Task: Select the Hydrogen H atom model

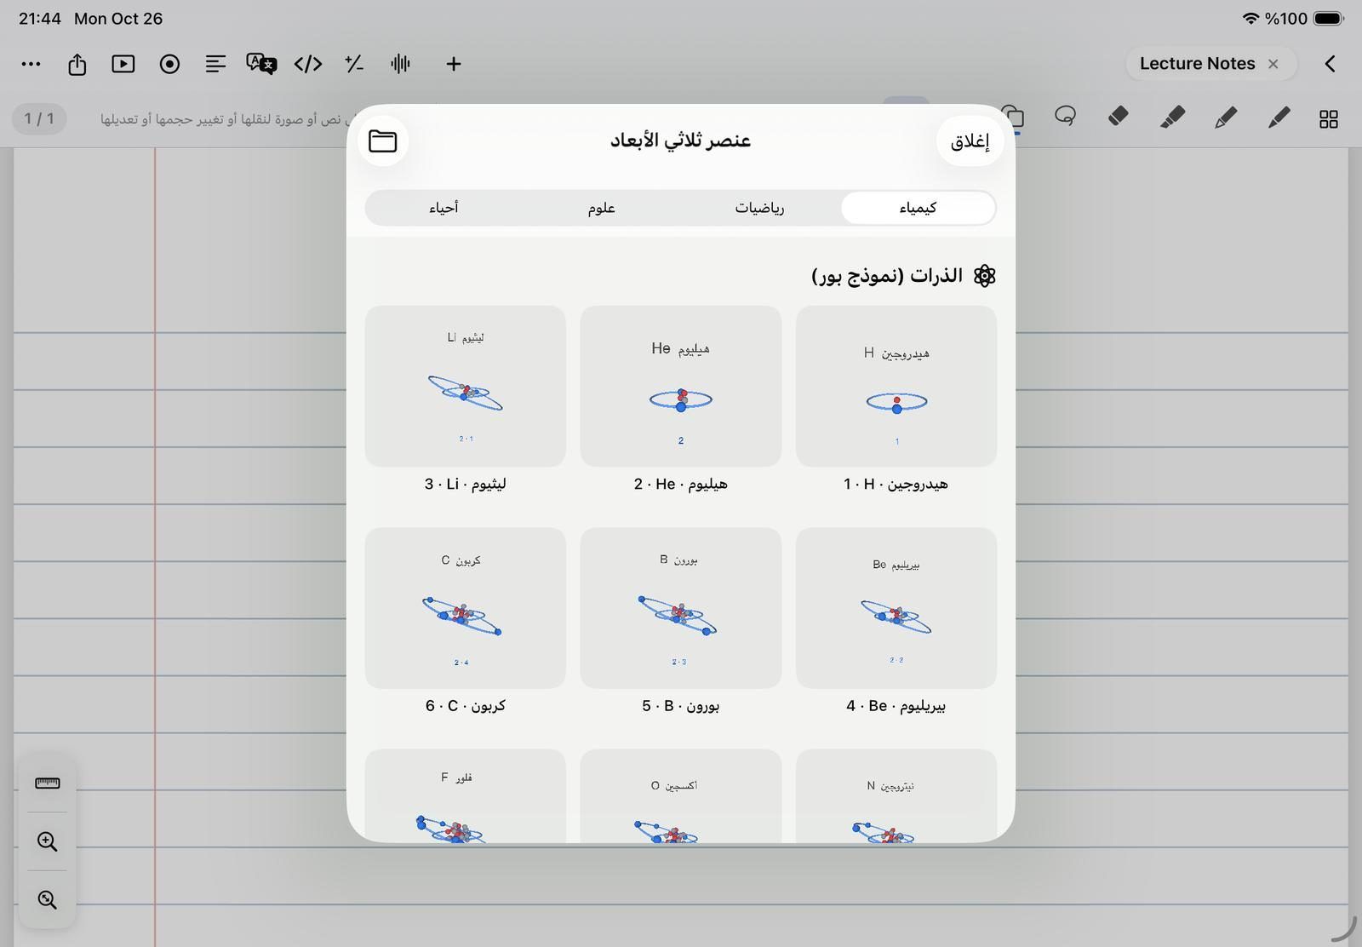Action: click(x=896, y=386)
